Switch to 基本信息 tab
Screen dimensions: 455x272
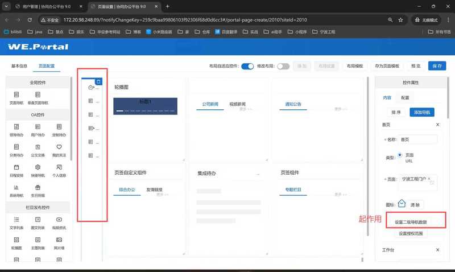[x=19, y=66]
